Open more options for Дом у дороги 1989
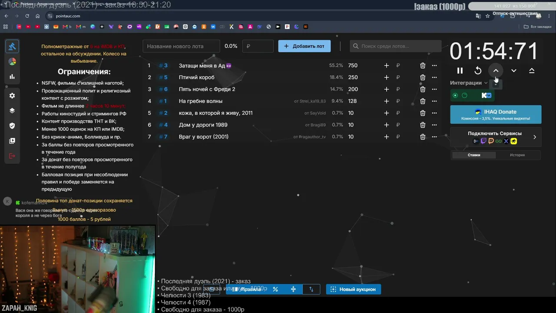 click(434, 125)
